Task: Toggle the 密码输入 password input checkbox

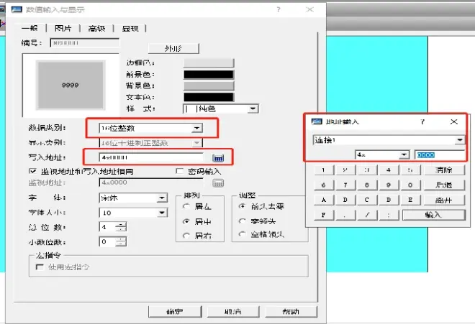Action: click(181, 172)
